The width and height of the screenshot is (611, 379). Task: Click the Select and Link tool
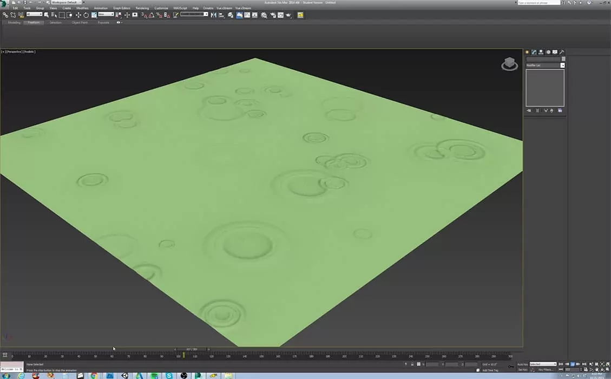[x=5, y=15]
